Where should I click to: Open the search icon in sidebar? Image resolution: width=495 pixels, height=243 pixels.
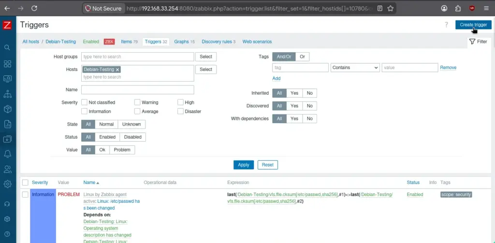pyautogui.click(x=7, y=48)
